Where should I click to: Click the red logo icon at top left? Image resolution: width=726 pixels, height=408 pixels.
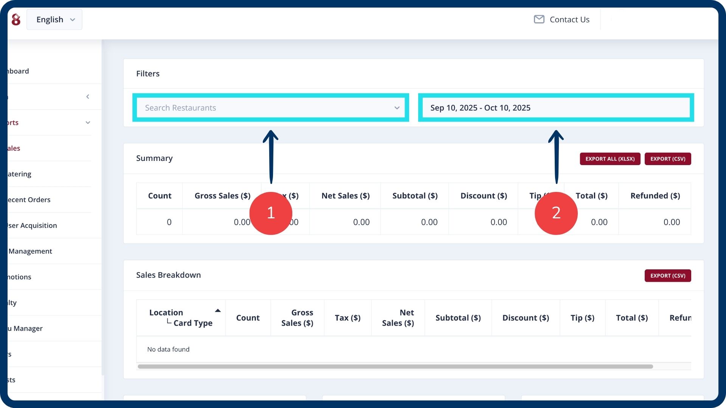pyautogui.click(x=16, y=20)
